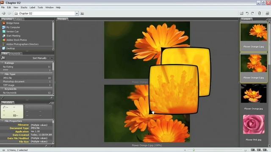Go back using the back arrow
Image resolution: width=271 pixels, height=152 pixels.
(3, 13)
